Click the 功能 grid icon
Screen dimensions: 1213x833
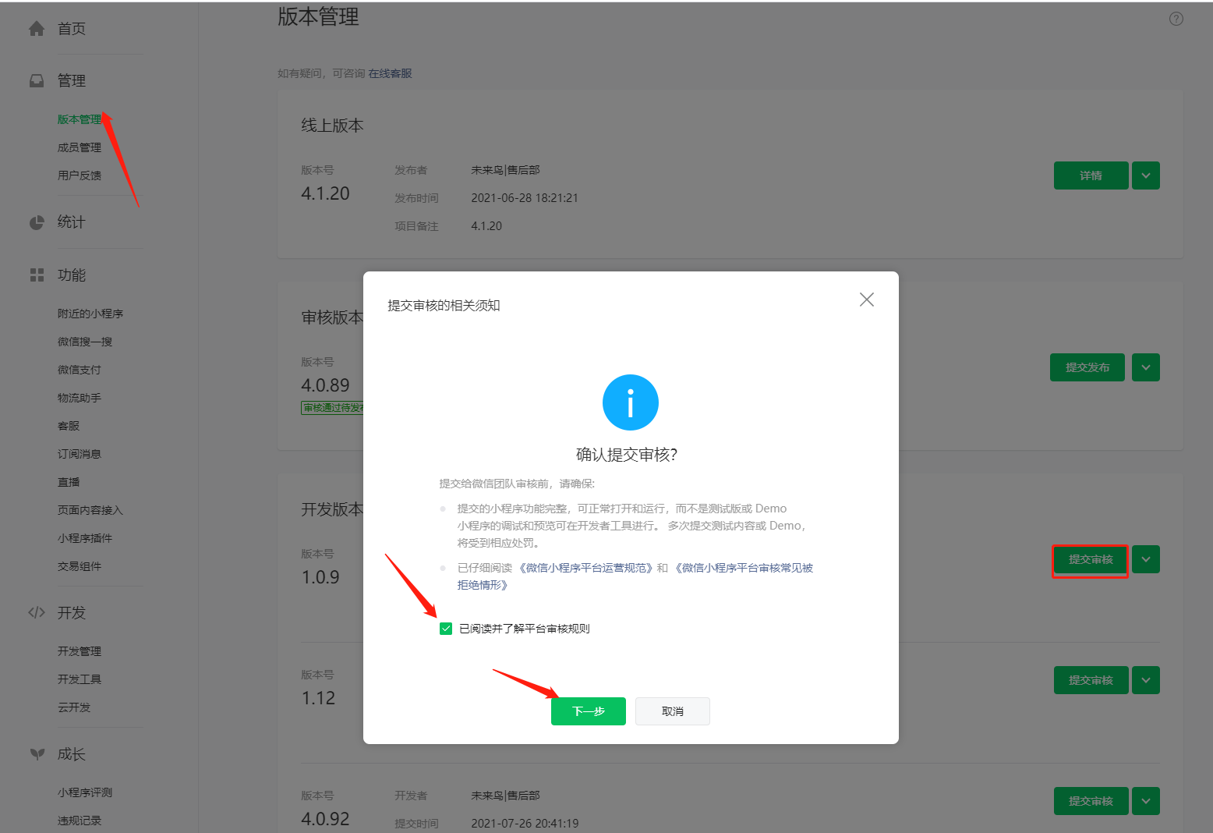click(37, 275)
